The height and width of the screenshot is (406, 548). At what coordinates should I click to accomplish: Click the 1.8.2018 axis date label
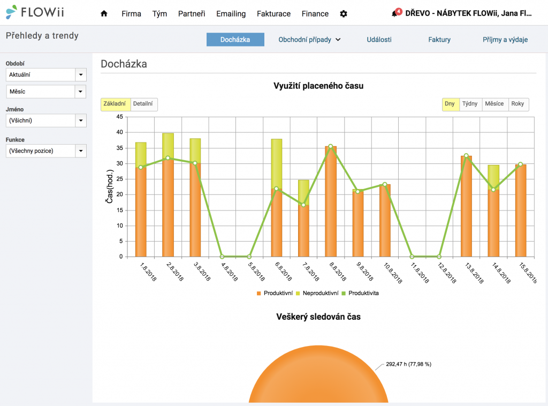148,272
